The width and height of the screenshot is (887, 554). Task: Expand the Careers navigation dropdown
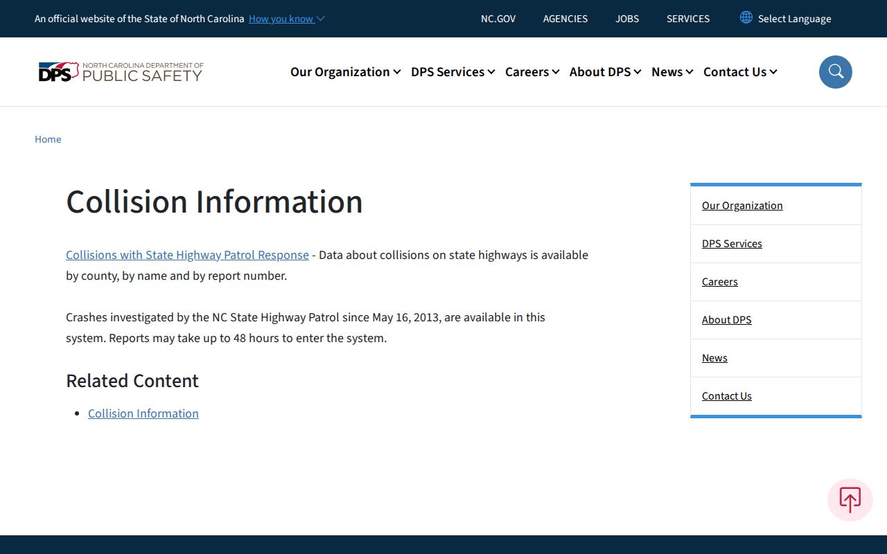tap(532, 72)
